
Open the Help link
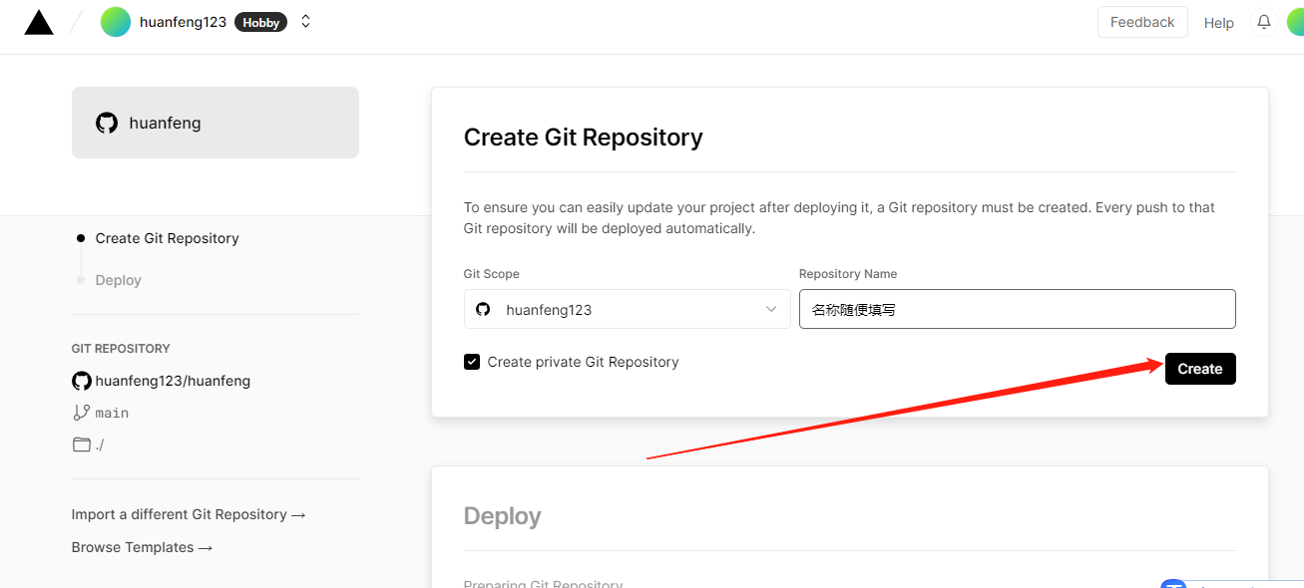tap(1218, 23)
